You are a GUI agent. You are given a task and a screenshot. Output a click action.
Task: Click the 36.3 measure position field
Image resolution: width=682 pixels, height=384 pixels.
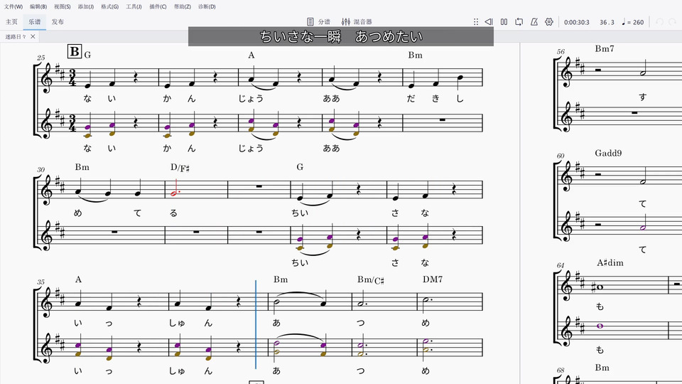coord(607,22)
